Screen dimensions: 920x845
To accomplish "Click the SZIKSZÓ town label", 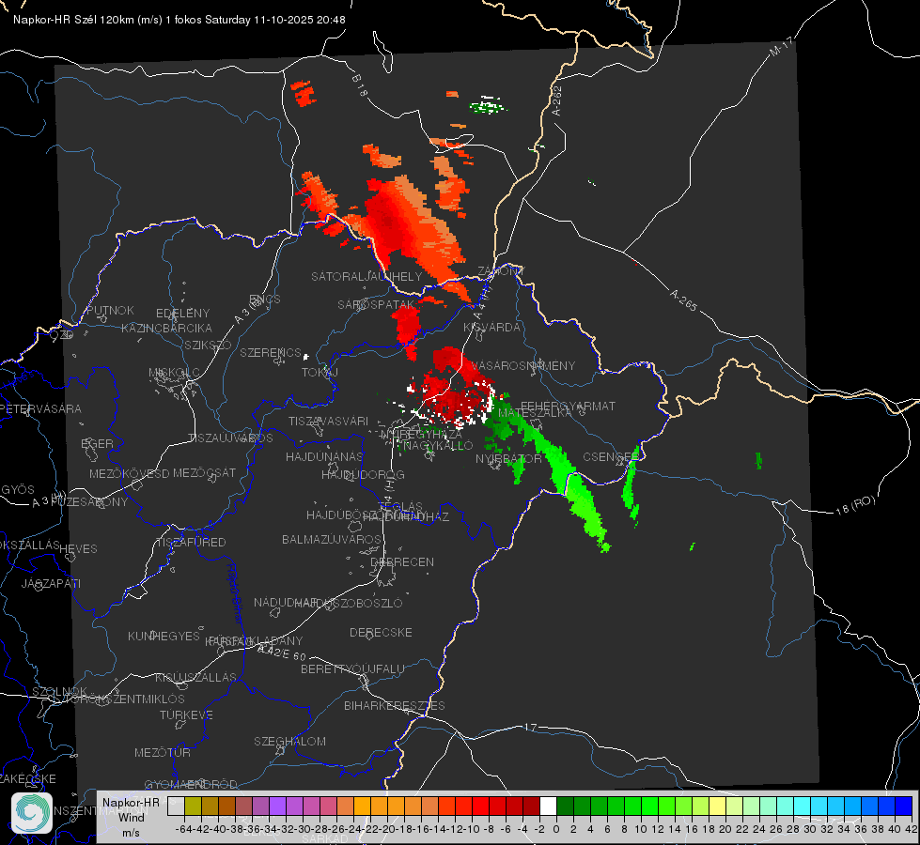I will tap(209, 345).
